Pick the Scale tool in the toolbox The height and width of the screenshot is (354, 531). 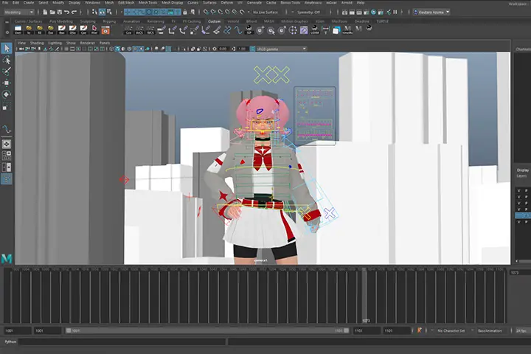click(x=7, y=106)
